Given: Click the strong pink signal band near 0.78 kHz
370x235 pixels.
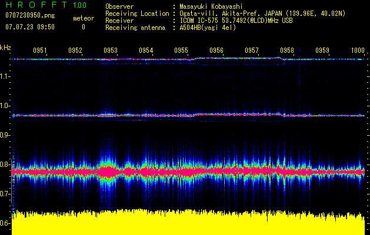Looking at the screenshot, I should click(188, 172).
